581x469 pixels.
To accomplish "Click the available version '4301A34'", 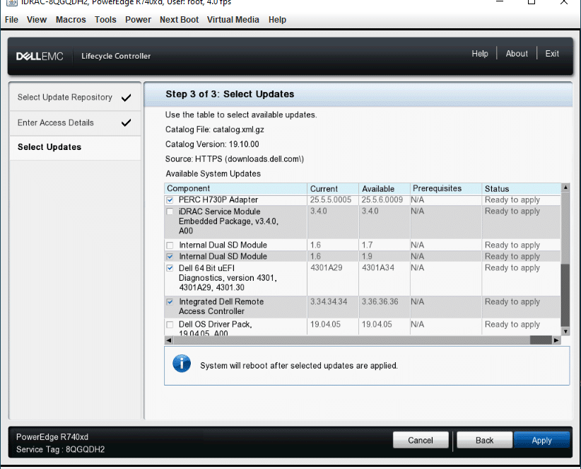I will (378, 267).
